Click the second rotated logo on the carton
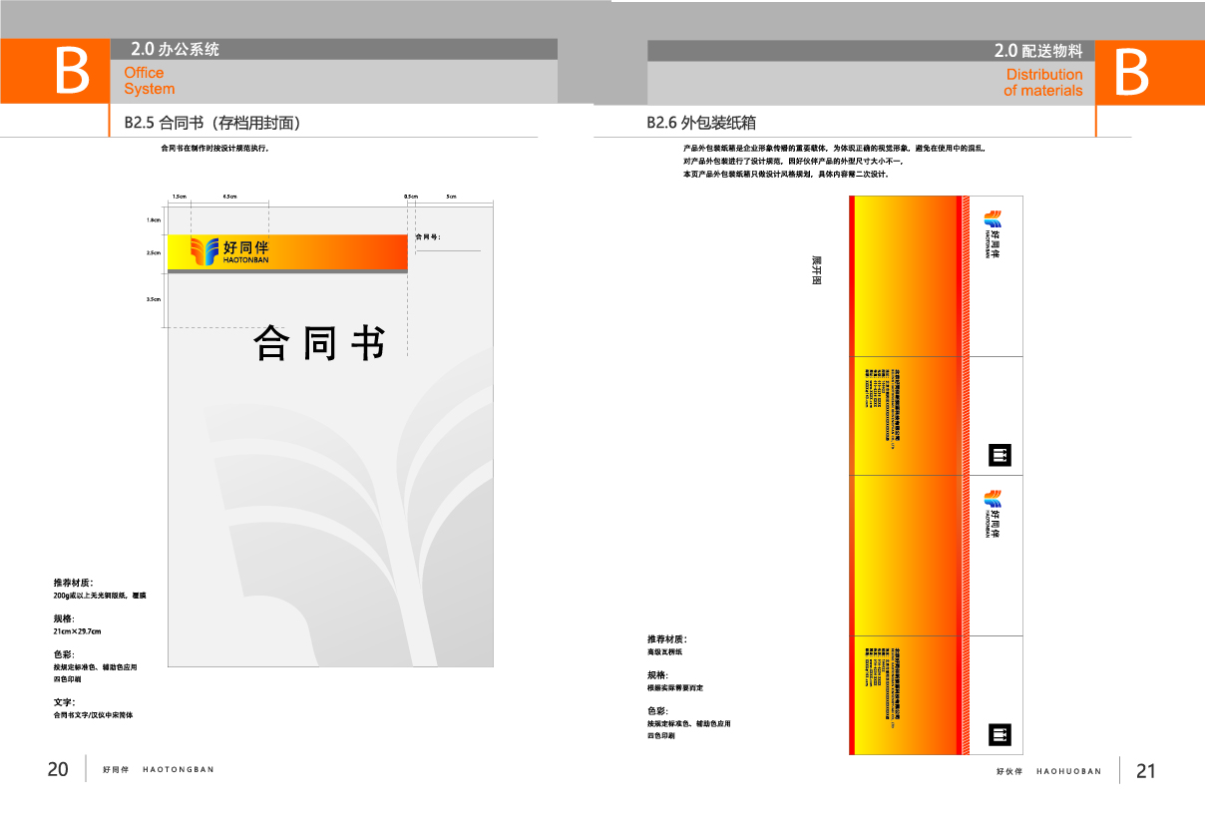This screenshot has height=824, width=1205. point(992,515)
